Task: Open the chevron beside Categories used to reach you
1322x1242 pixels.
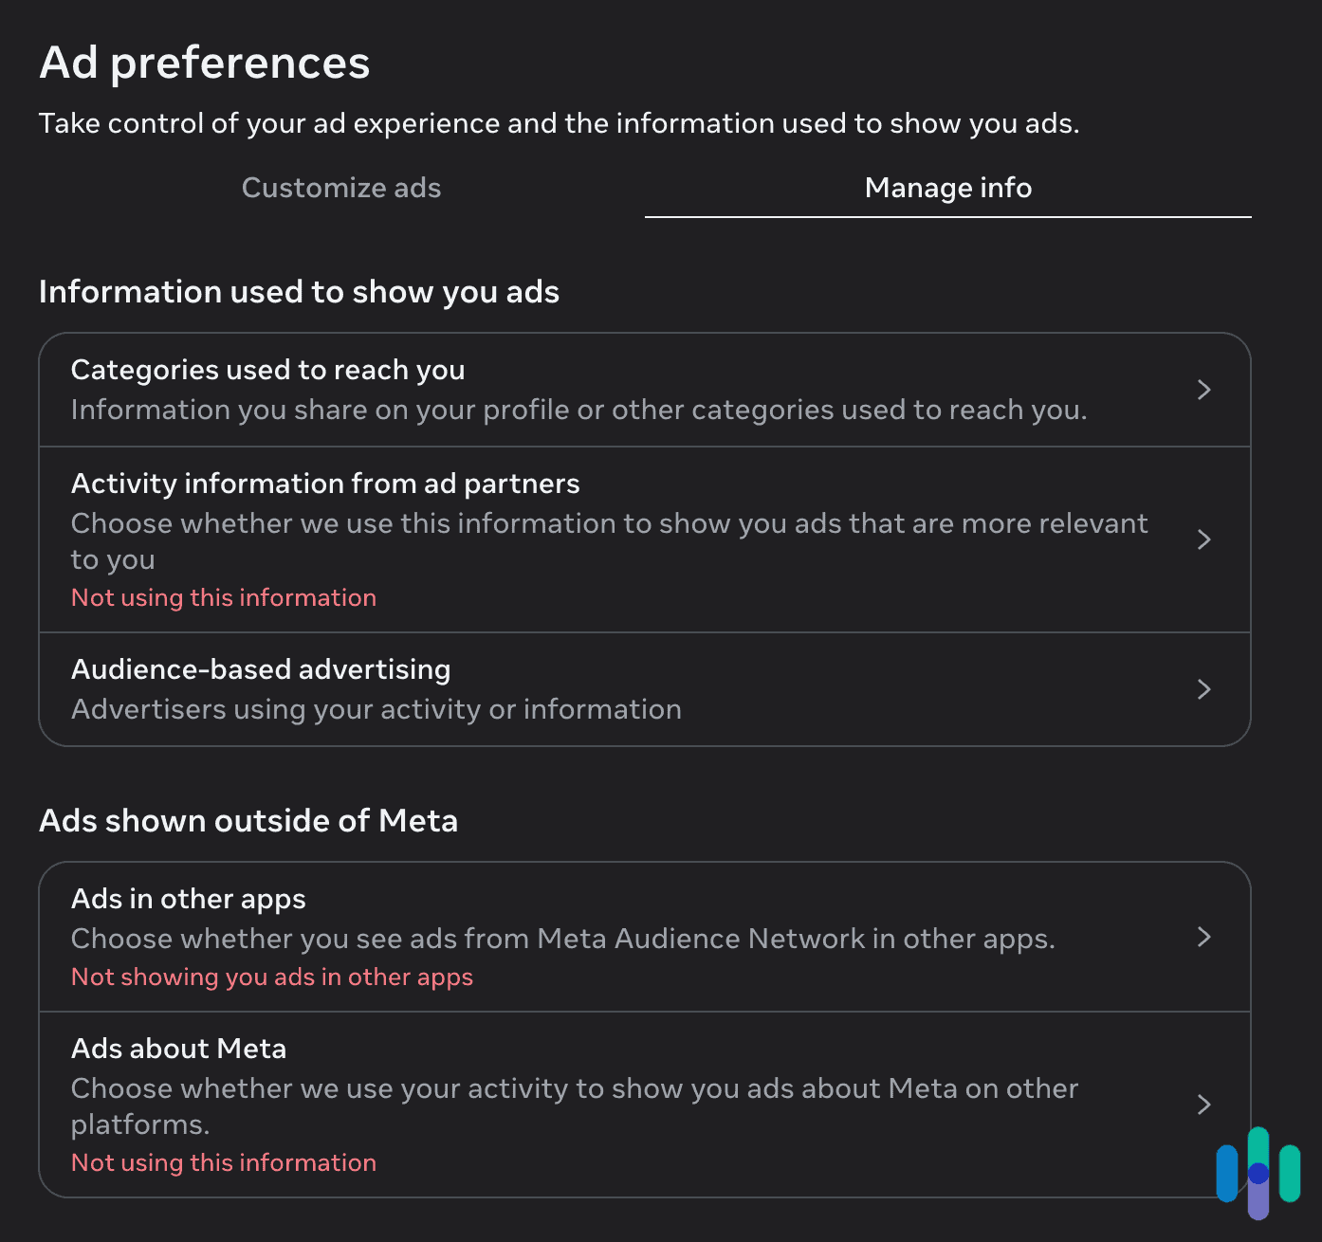Action: [x=1204, y=390]
